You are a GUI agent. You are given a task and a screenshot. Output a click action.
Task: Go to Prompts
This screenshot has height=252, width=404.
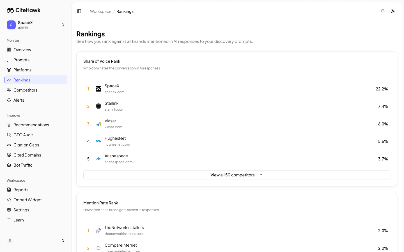[x=36, y=60]
